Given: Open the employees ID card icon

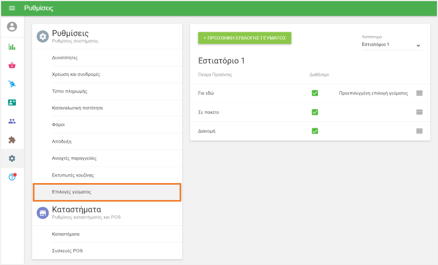Looking at the screenshot, I should [x=12, y=103].
